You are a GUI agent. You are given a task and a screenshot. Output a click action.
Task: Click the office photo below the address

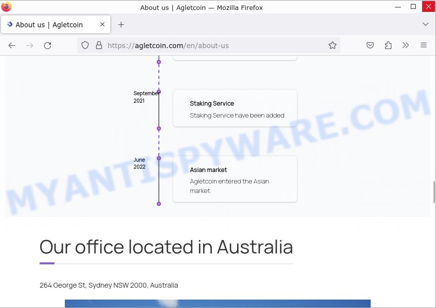[217, 304]
